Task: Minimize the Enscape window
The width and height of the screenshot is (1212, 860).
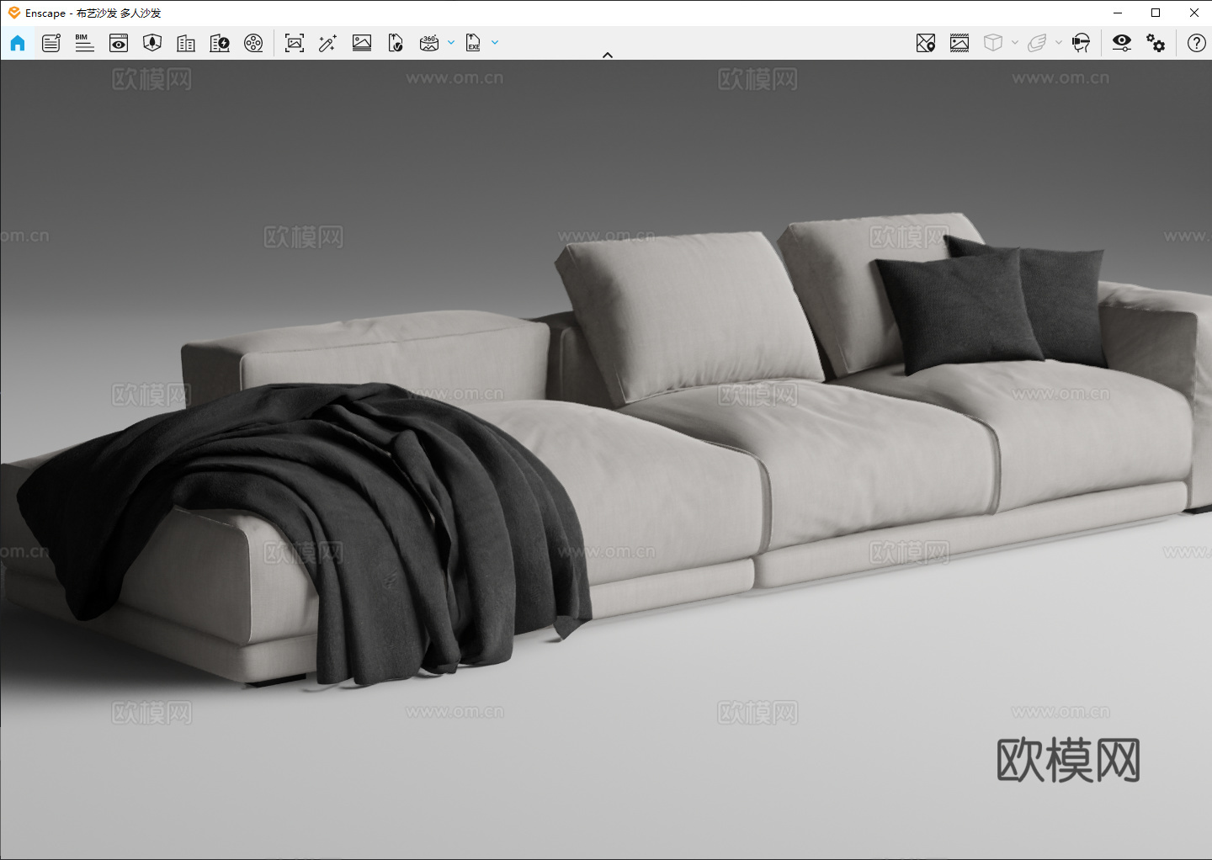Action: (1118, 13)
